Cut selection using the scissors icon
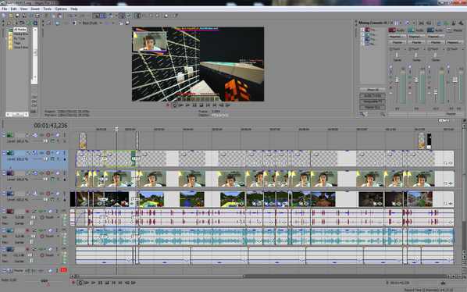 coord(46,16)
